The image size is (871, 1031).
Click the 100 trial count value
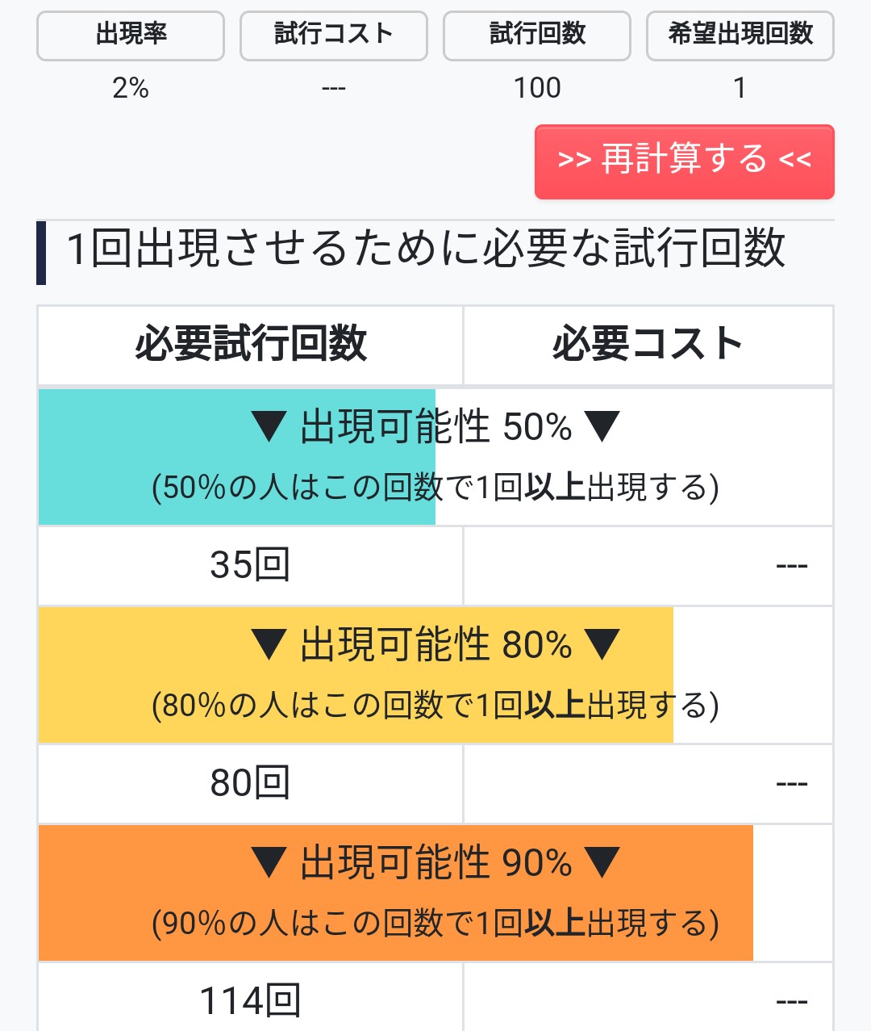coord(537,88)
